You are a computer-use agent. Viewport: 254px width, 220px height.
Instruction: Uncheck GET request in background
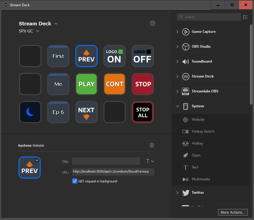click(75, 181)
